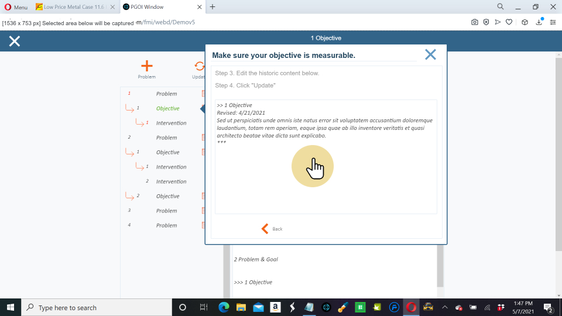Close the measurable objective dialog
Screen dimensions: 562x316
pyautogui.click(x=430, y=54)
